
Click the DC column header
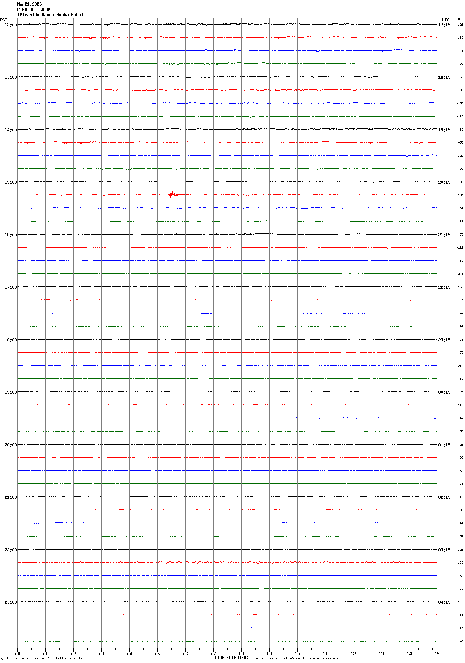[x=458, y=19]
